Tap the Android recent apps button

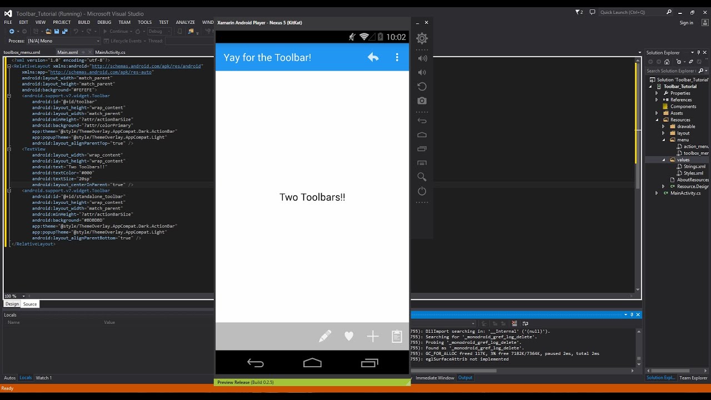[369, 363]
